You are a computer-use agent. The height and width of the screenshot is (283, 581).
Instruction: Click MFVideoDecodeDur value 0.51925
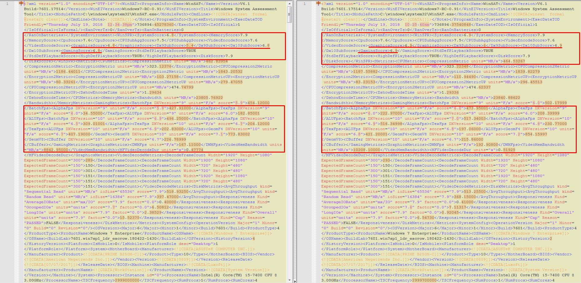pos(507,150)
